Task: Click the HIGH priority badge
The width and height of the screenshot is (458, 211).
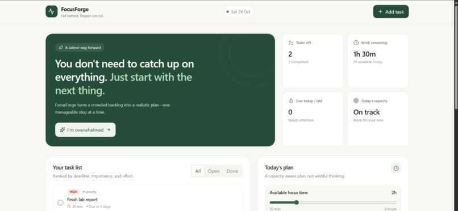Action: pos(73,192)
